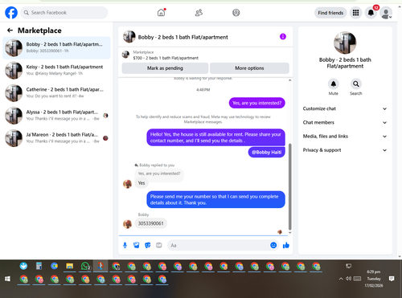Viewport: 402px width, 298px height.
Task: Expand the Privacy & support section
Action: pyautogui.click(x=345, y=150)
